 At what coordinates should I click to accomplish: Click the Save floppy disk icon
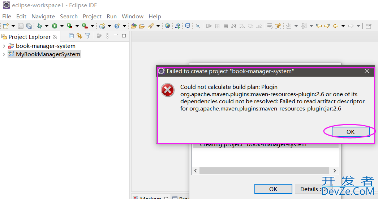[x=21, y=26]
